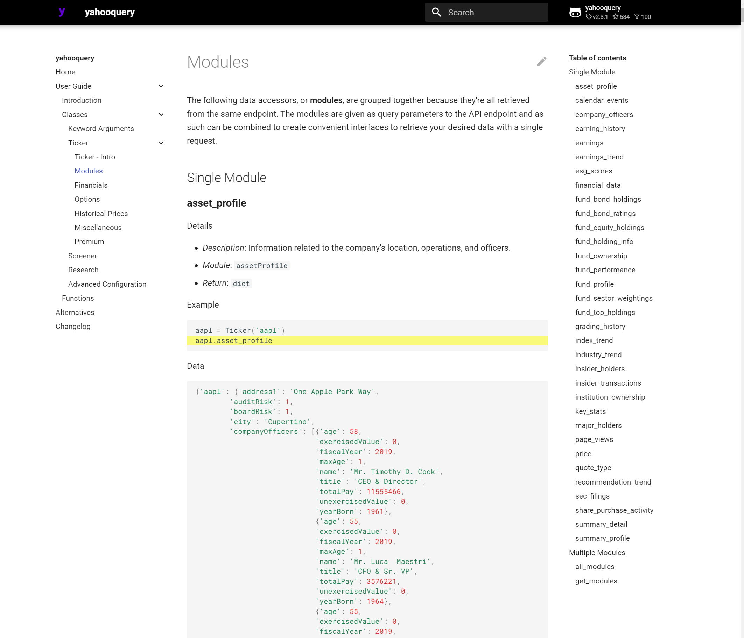Go to Historical Prices page
Viewport: 744px width, 638px height.
pos(101,214)
